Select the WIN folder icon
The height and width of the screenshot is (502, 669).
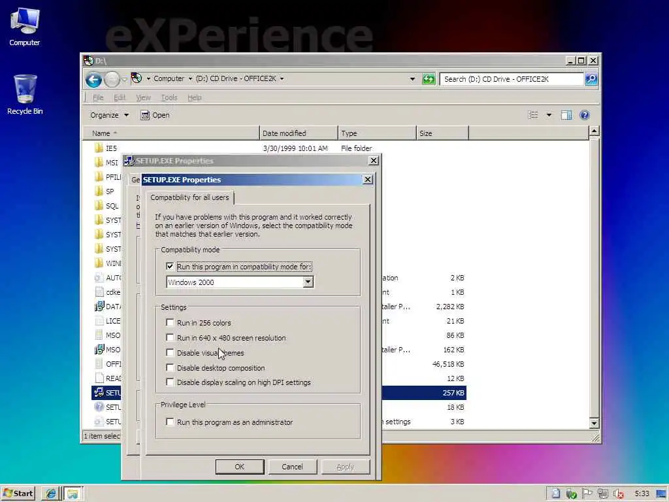(x=99, y=263)
